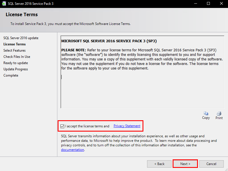This screenshot has width=228, height=171.
Task: Select the Update Progress step
Action: 16,69
